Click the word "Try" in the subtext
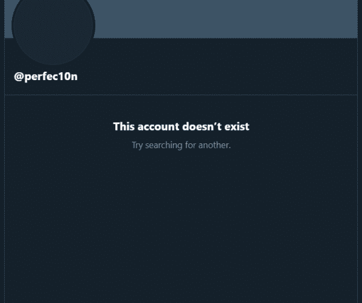 138,145
